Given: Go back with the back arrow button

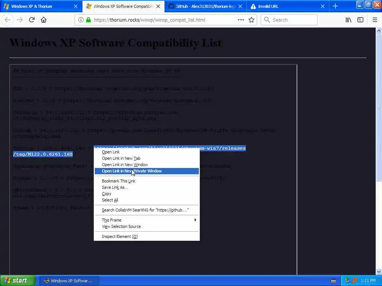Looking at the screenshot, I should point(7,20).
